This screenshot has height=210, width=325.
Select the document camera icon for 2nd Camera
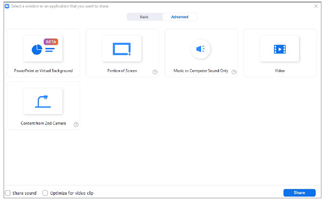43,101
